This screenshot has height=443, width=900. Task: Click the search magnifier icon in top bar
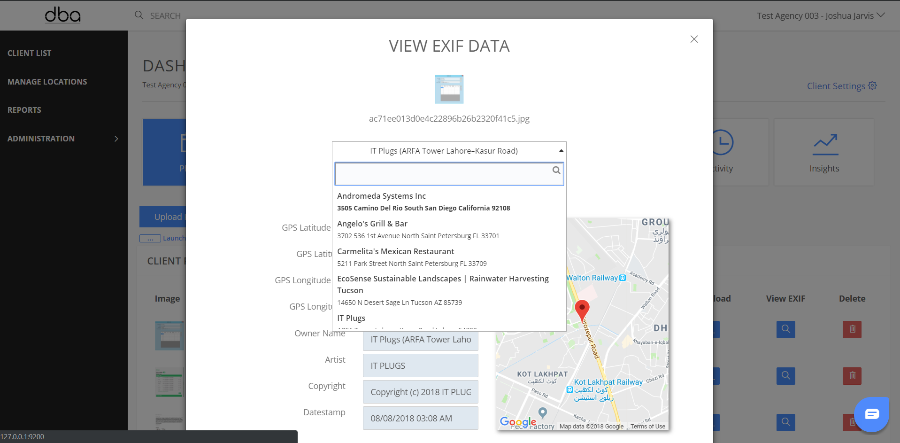coord(139,15)
